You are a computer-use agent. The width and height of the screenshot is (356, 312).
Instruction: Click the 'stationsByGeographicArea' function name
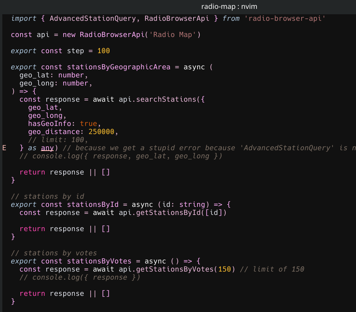pyautogui.click(x=118, y=67)
